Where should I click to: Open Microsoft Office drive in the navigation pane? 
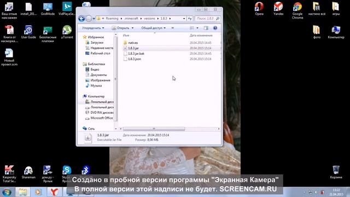[x=102, y=118]
